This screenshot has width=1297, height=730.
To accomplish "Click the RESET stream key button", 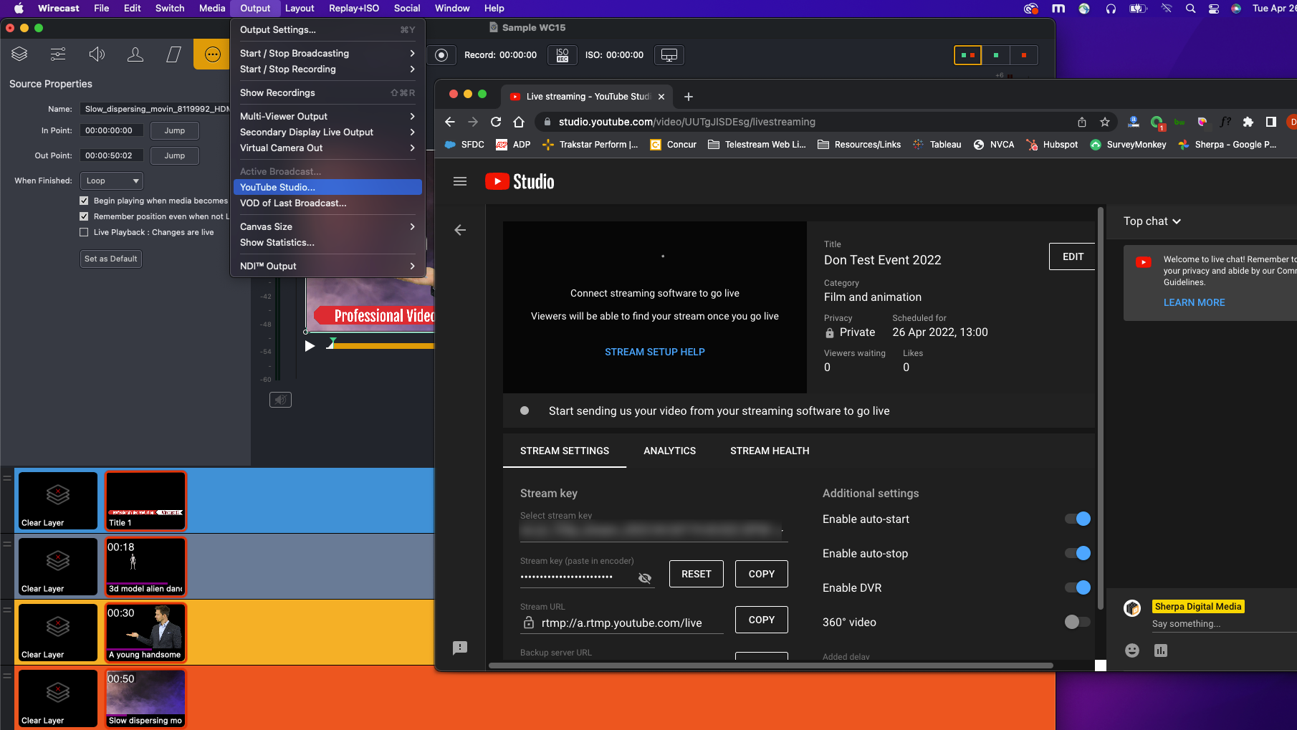I will tap(696, 575).
